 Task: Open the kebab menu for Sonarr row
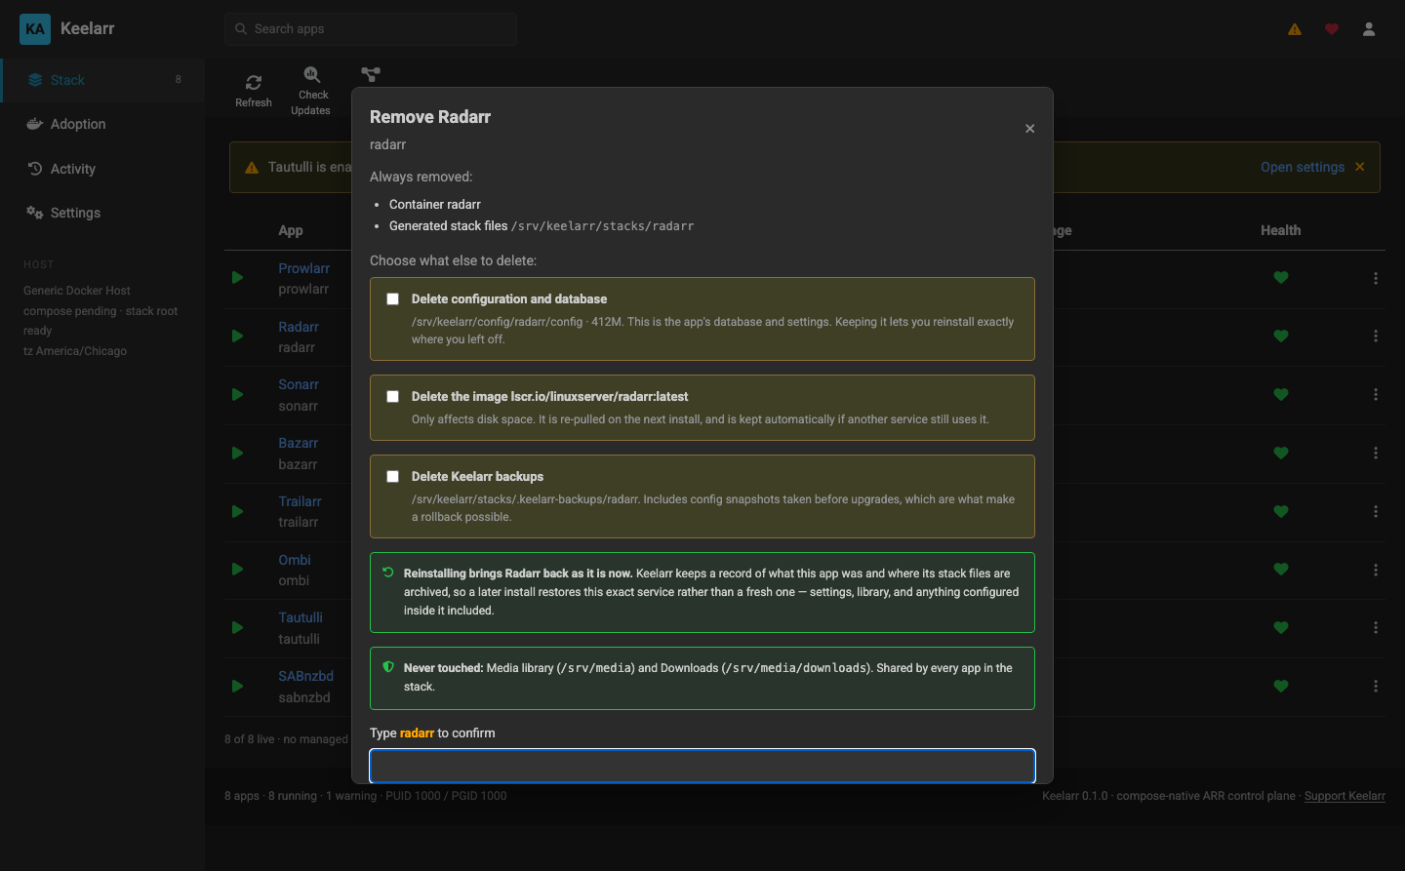coord(1376,395)
